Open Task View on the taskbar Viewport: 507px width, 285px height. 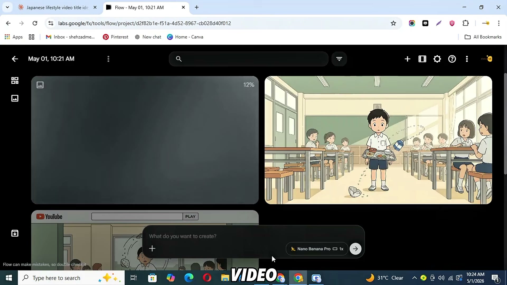[x=134, y=278]
